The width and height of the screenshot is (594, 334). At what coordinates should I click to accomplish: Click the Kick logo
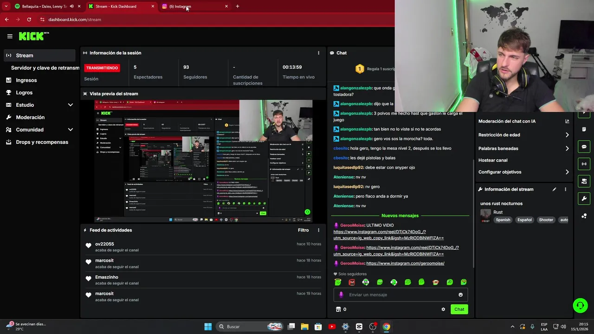click(x=33, y=36)
